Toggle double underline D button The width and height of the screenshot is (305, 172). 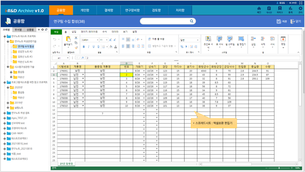click(x=99, y=47)
